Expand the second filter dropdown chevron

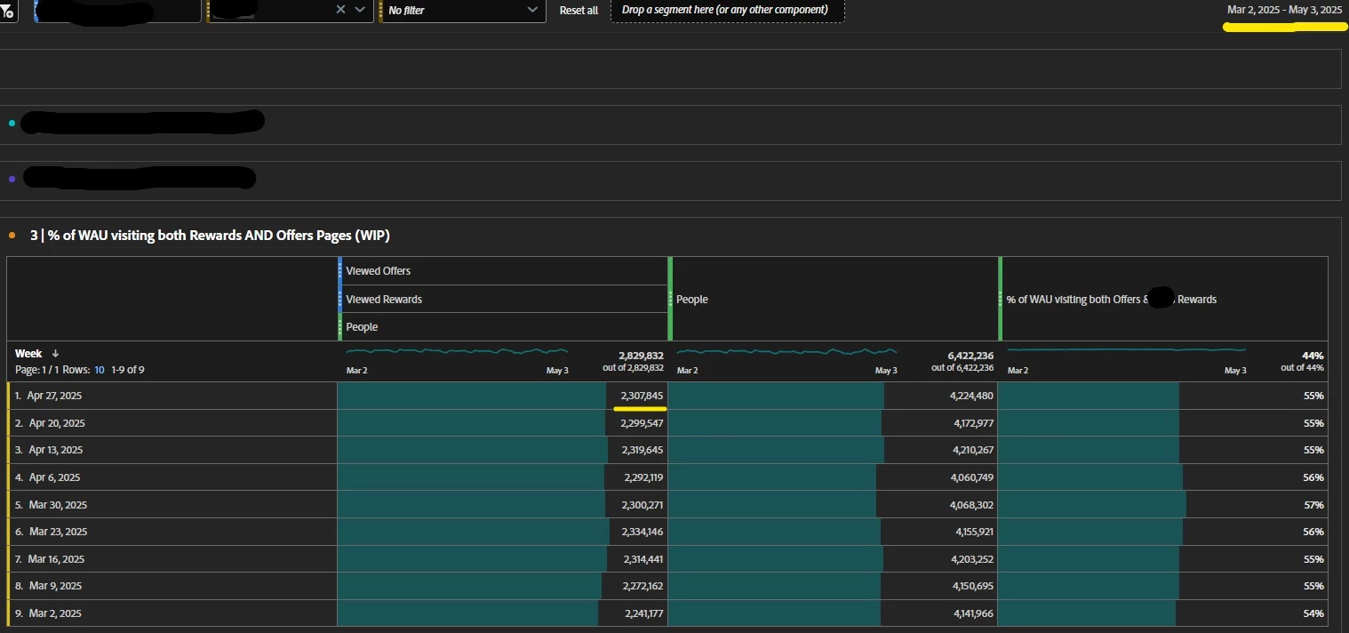pyautogui.click(x=359, y=10)
